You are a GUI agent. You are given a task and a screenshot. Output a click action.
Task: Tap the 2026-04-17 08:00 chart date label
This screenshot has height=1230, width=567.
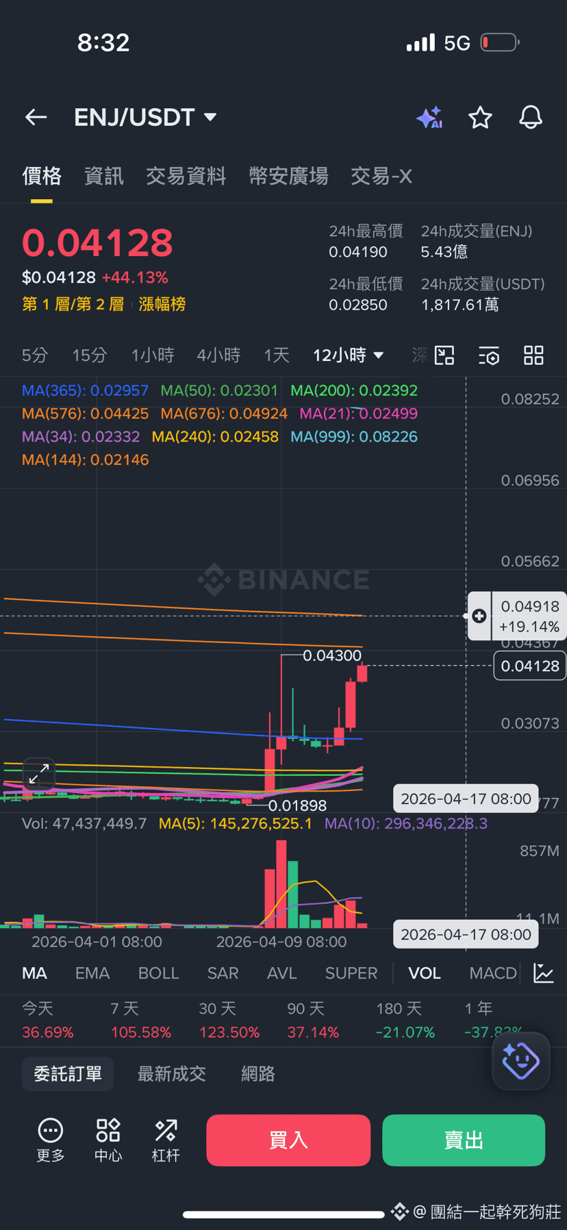[466, 799]
